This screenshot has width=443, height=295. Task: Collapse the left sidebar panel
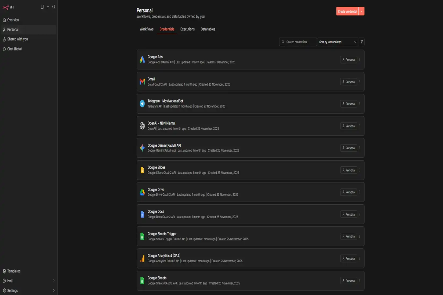click(x=42, y=7)
